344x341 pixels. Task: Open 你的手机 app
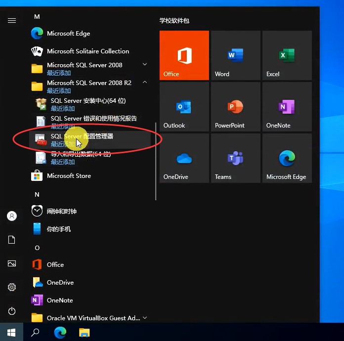click(90, 229)
